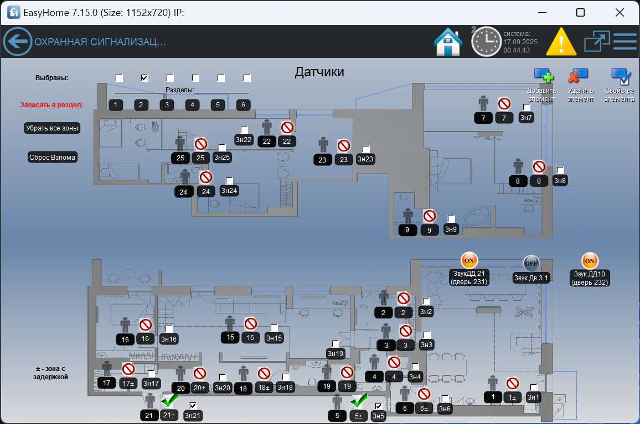Check the Зн16 checkbox

click(169, 329)
